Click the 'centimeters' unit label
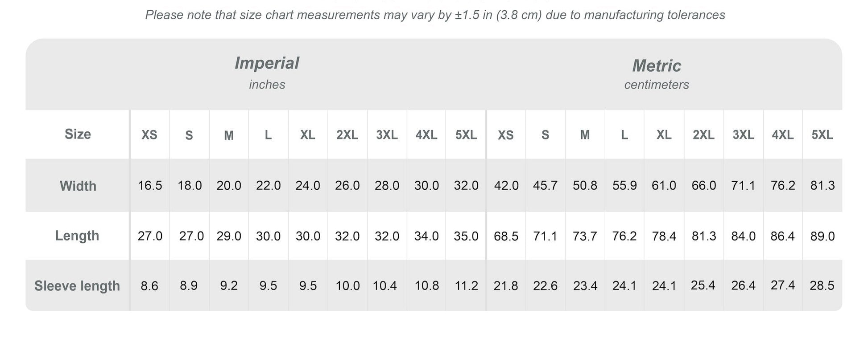The width and height of the screenshot is (868, 338). (657, 85)
